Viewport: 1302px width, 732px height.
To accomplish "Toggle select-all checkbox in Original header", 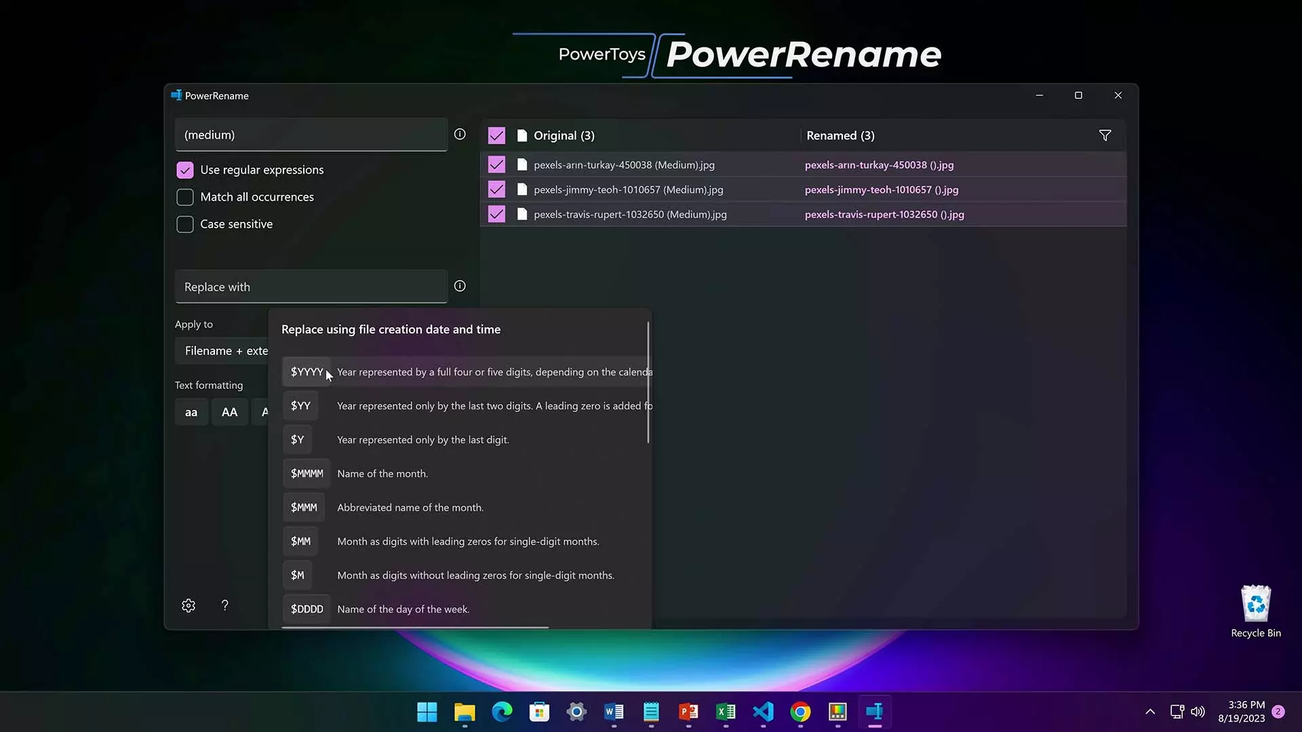I will coord(496,136).
